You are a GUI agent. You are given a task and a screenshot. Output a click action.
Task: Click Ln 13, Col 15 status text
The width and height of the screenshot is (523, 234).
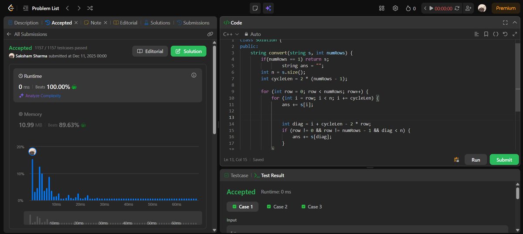coord(235,160)
